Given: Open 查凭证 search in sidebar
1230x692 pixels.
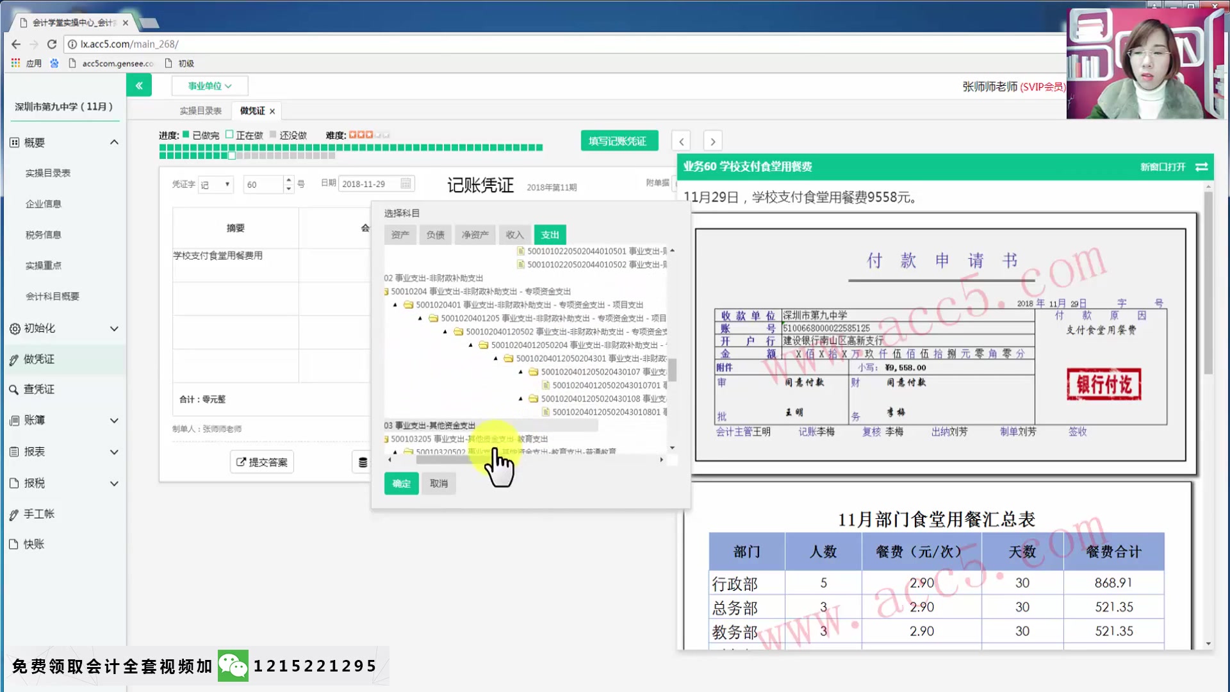Looking at the screenshot, I should pos(38,389).
